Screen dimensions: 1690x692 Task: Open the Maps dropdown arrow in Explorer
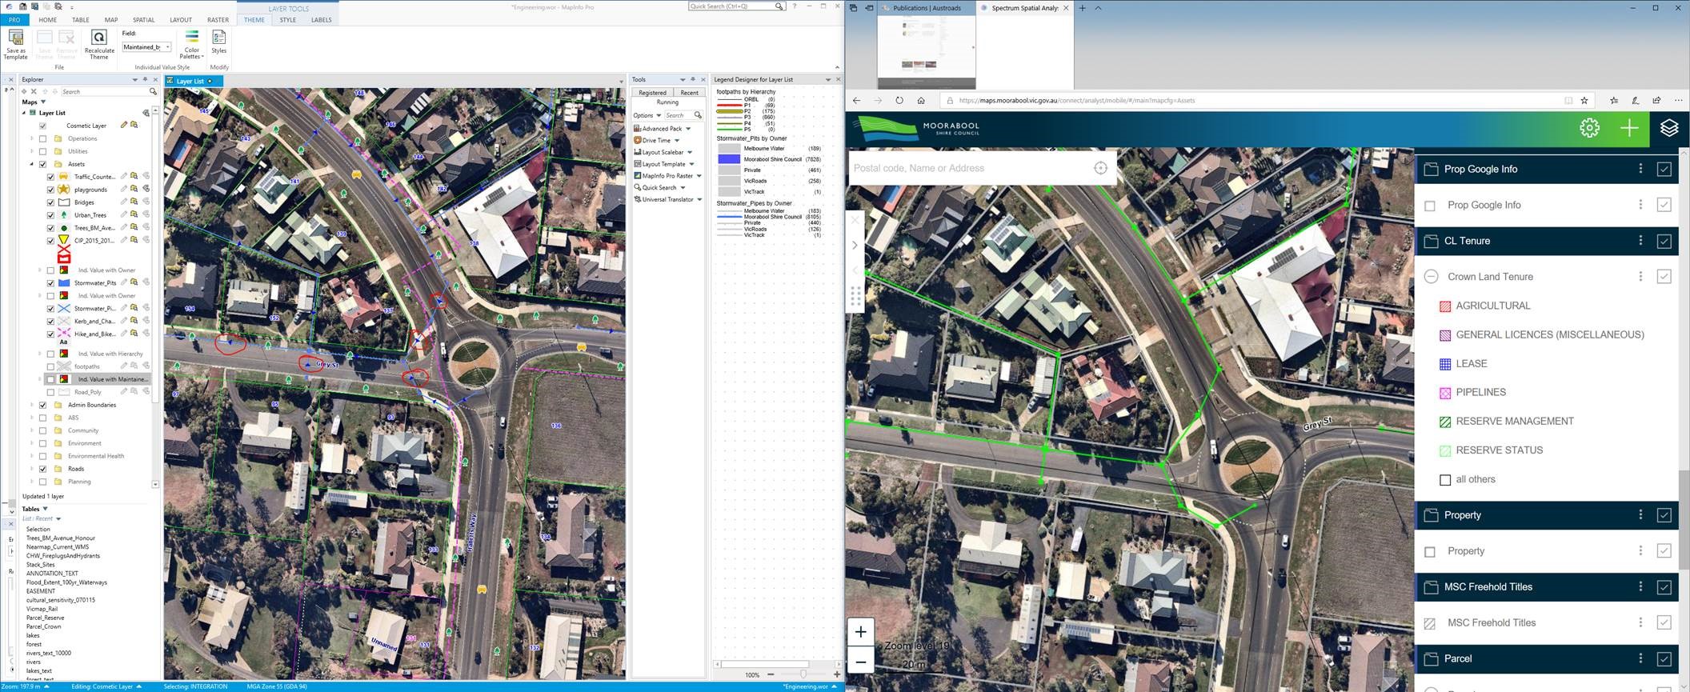pos(43,102)
